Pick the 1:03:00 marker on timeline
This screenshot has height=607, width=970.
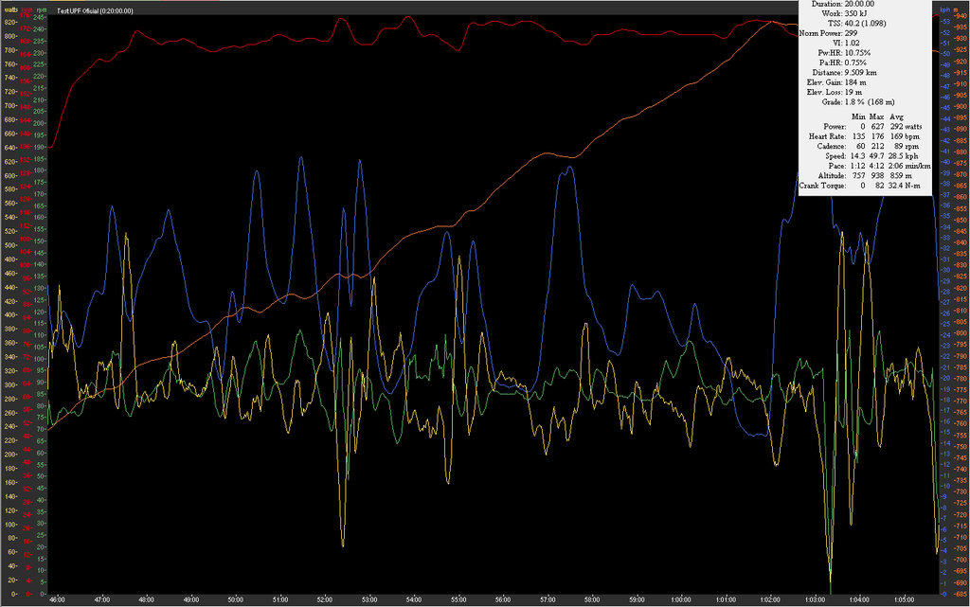(815, 599)
